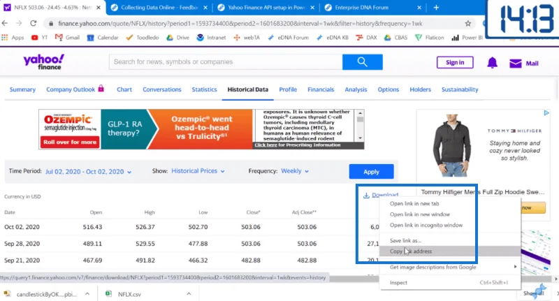Viewport: 559px width, 301px height.
Task: Open the Apps grid bookmark
Action: tap(13, 38)
